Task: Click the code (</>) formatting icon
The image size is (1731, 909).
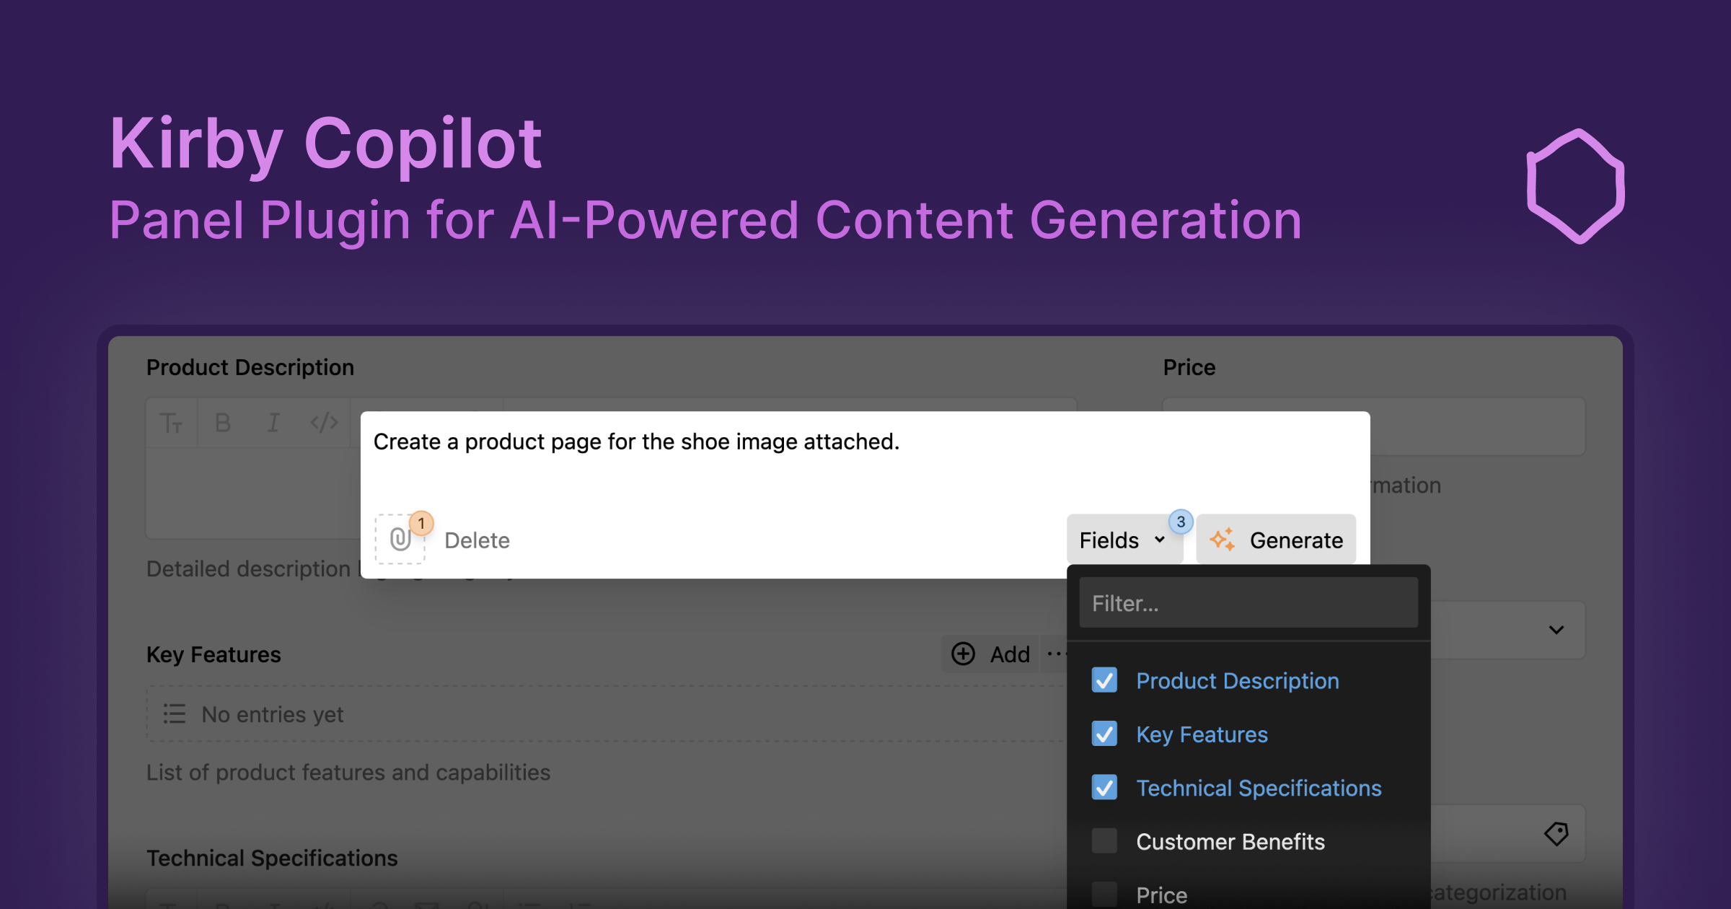Action: point(324,423)
